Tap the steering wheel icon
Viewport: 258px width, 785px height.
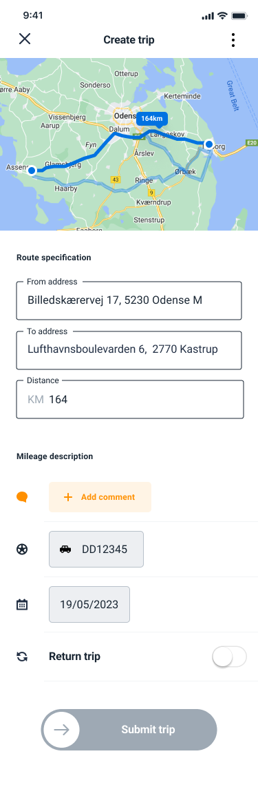22,549
